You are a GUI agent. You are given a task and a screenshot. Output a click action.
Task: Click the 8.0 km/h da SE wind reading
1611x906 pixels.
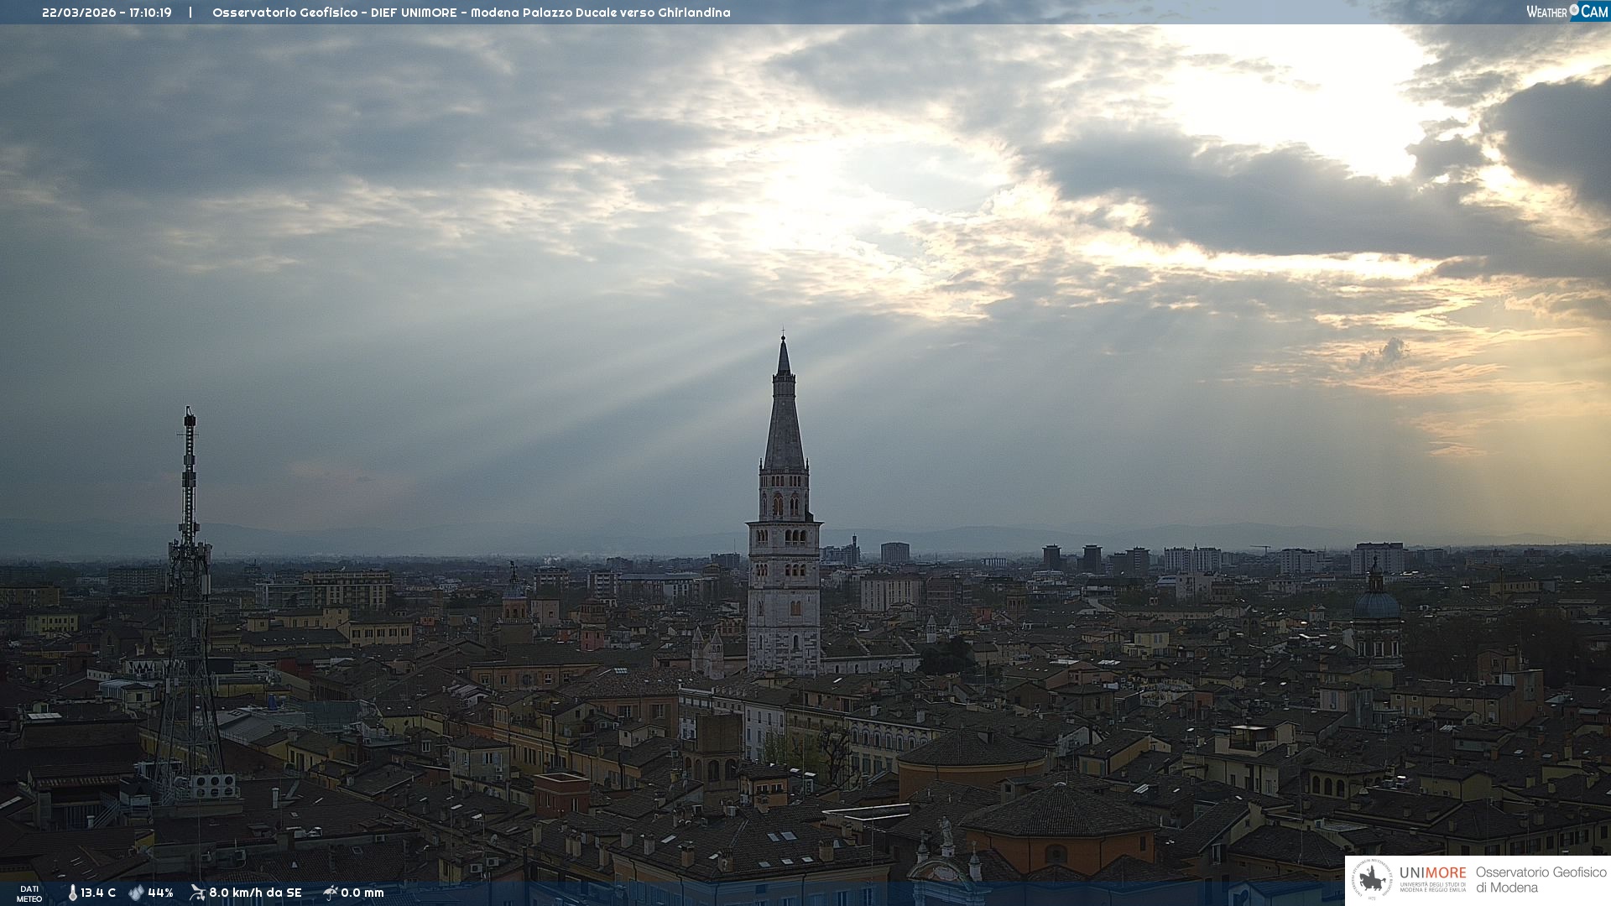(x=255, y=893)
